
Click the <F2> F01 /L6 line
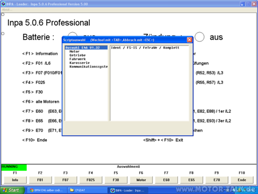point(36,63)
